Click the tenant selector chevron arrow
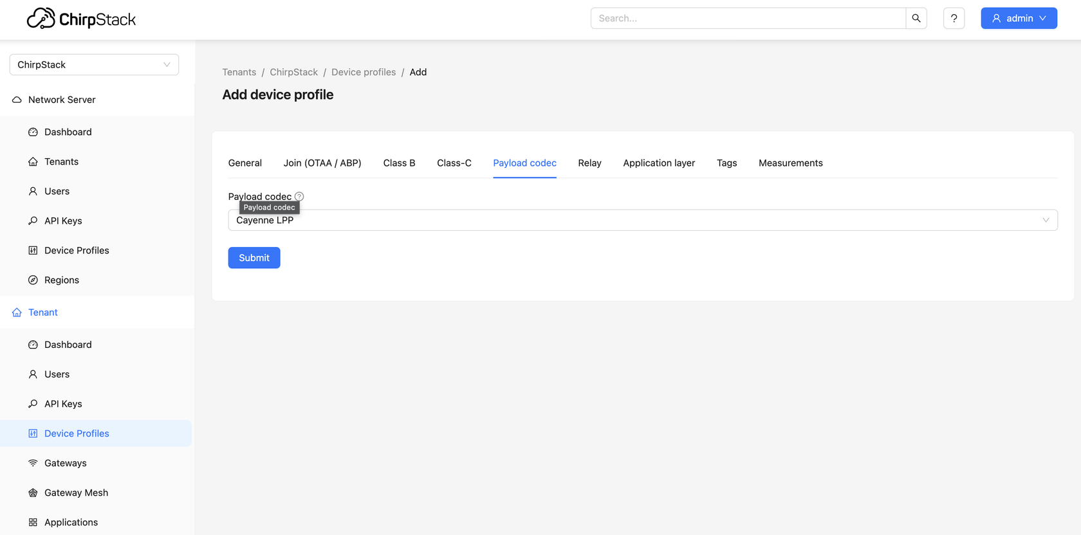 [167, 64]
